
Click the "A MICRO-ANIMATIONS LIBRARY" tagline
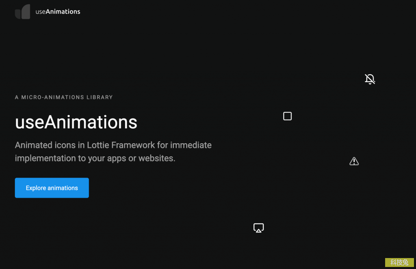coord(64,97)
